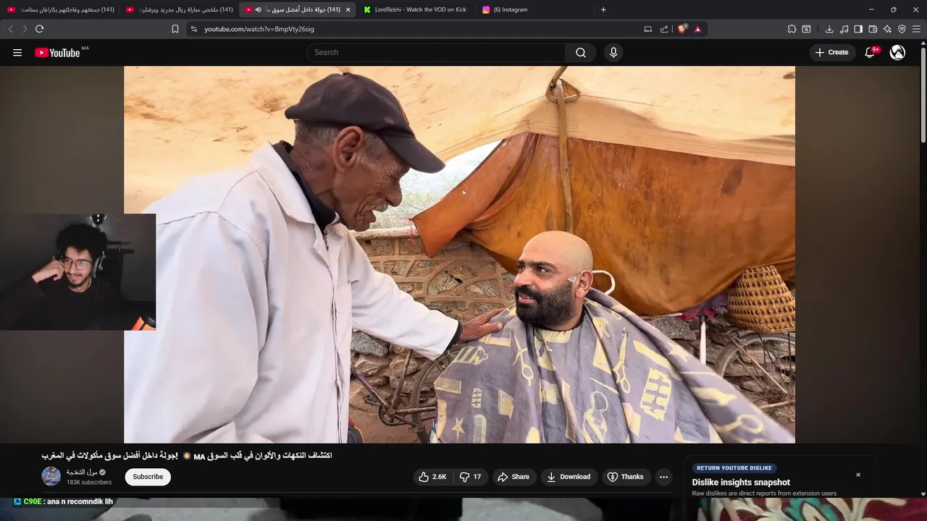
Task: Like the video (2.6K thumbs up)
Action: click(432, 477)
